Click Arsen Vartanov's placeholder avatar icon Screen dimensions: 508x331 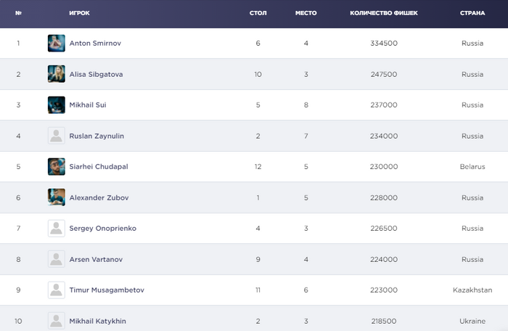pos(57,259)
